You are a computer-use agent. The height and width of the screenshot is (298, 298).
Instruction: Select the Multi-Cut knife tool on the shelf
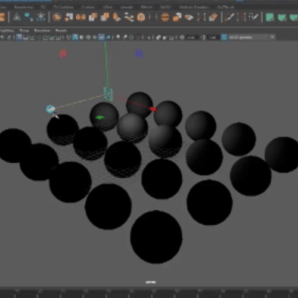click(x=229, y=17)
